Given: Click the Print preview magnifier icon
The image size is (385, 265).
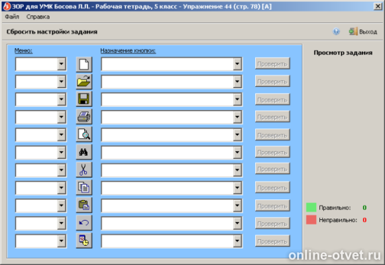Looking at the screenshot, I should pyautogui.click(x=84, y=134).
